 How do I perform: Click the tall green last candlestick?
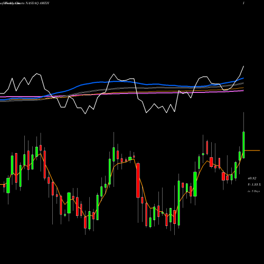(244, 145)
